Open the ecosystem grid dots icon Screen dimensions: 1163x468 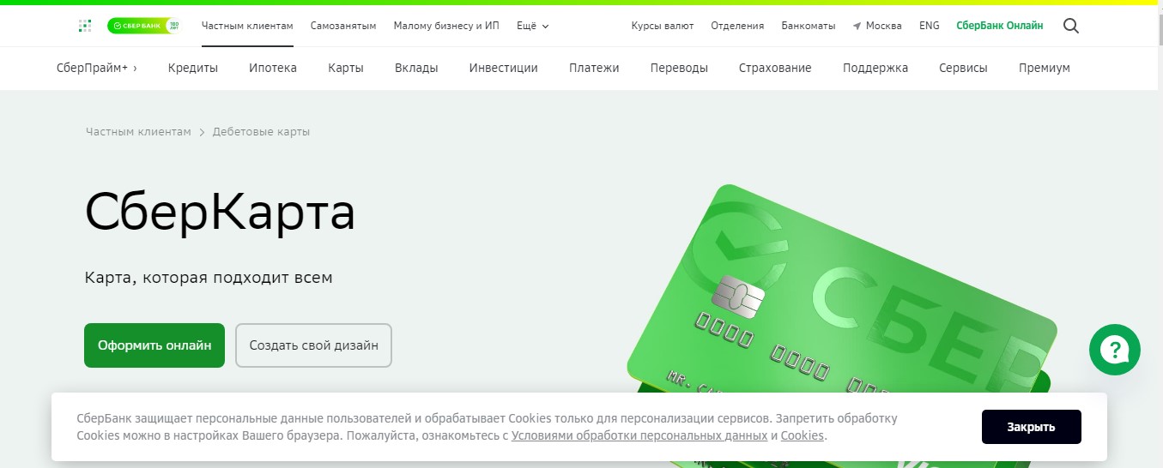[85, 26]
